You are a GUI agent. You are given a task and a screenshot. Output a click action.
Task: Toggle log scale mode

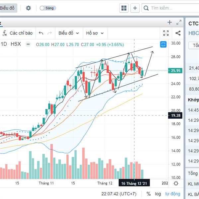coord(158,194)
